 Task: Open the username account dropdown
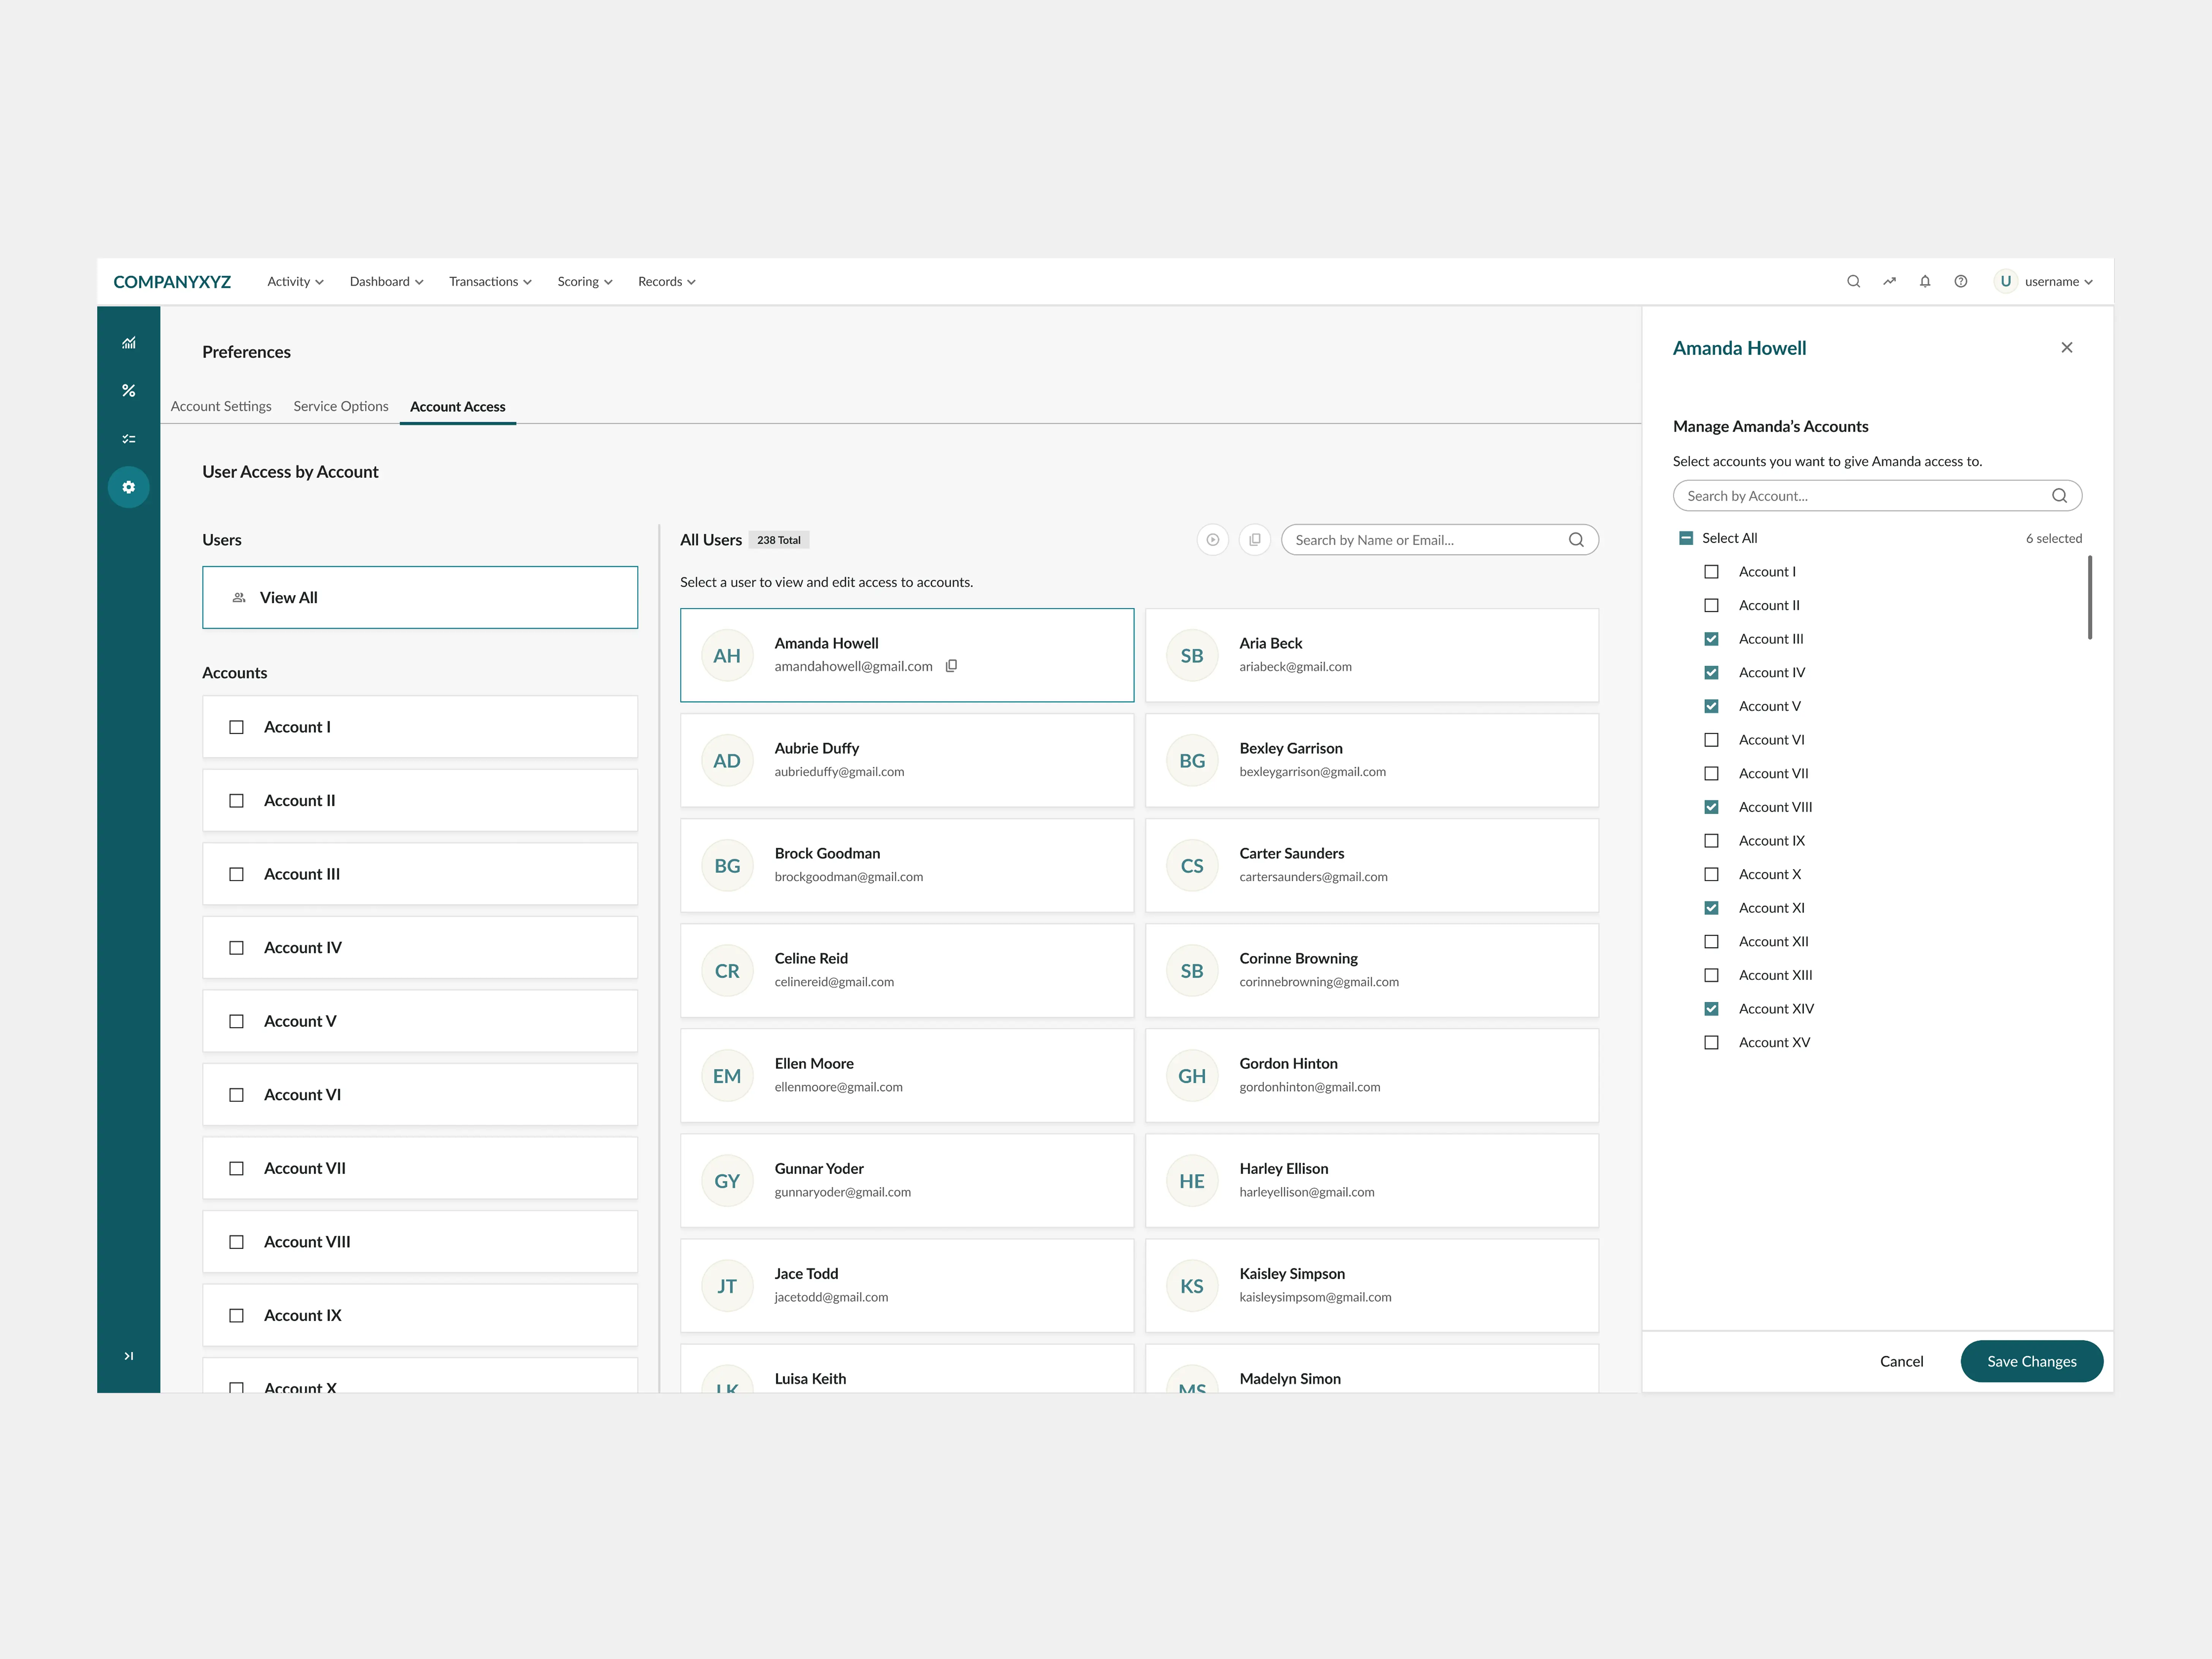point(2058,282)
